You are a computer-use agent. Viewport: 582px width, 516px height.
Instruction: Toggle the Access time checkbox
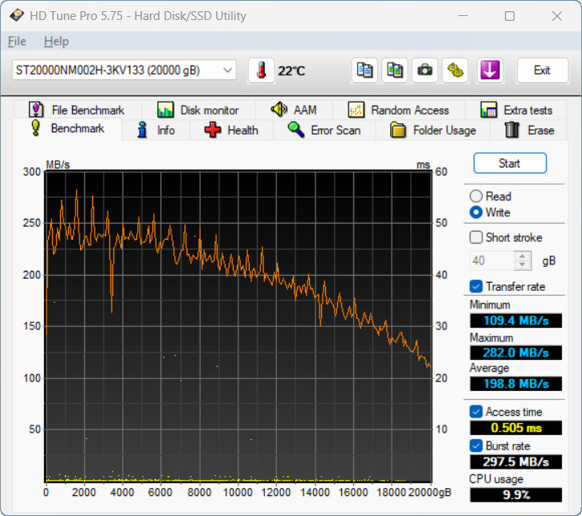click(476, 412)
